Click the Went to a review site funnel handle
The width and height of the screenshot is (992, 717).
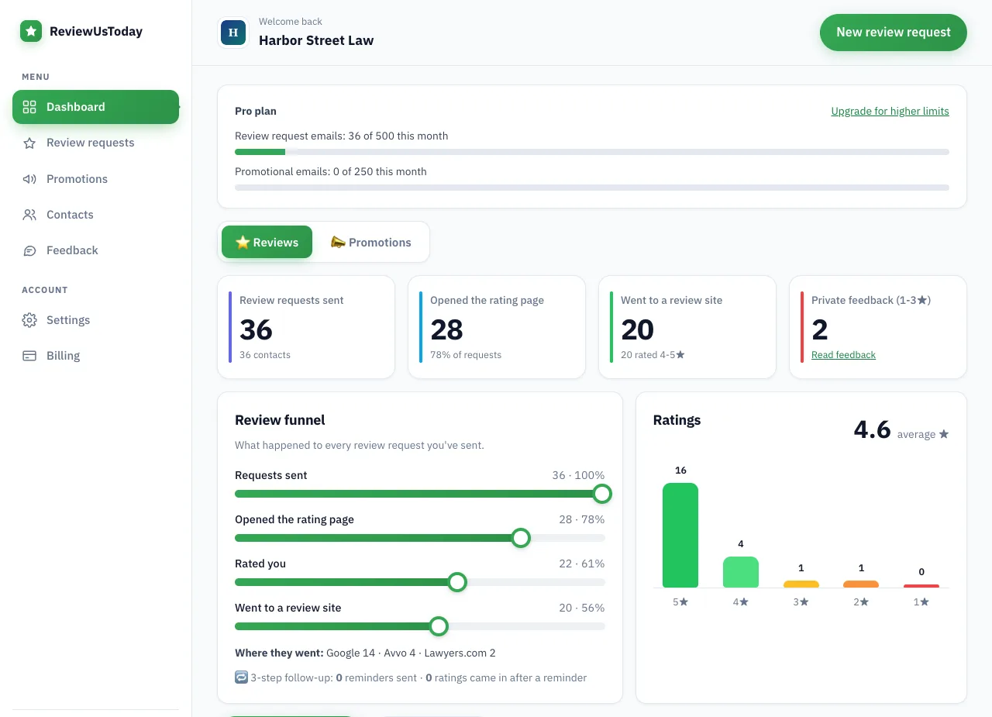[439, 626]
